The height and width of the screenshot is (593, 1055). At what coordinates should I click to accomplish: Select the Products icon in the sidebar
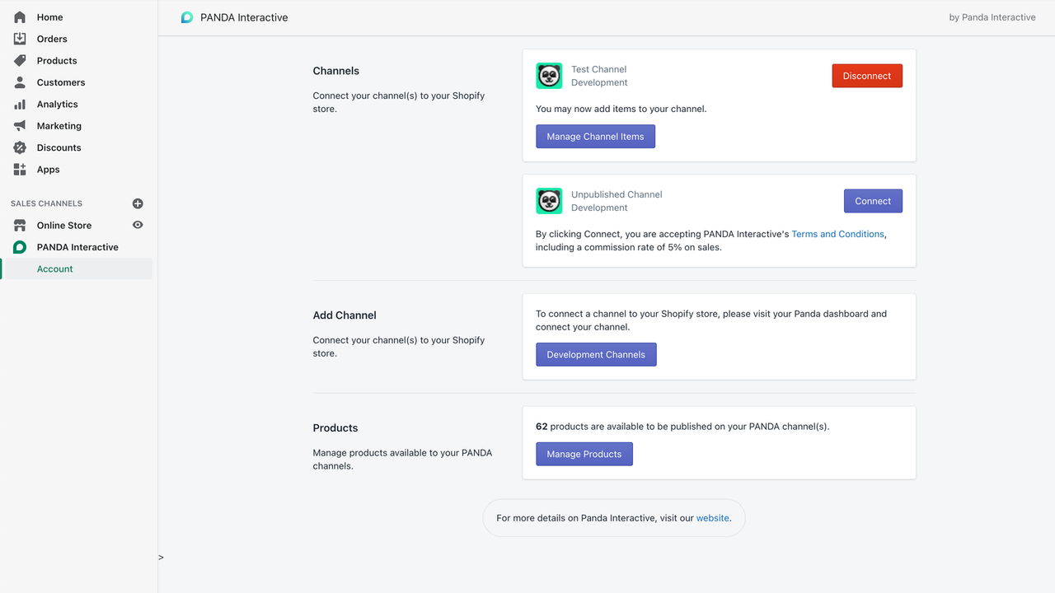pos(18,60)
